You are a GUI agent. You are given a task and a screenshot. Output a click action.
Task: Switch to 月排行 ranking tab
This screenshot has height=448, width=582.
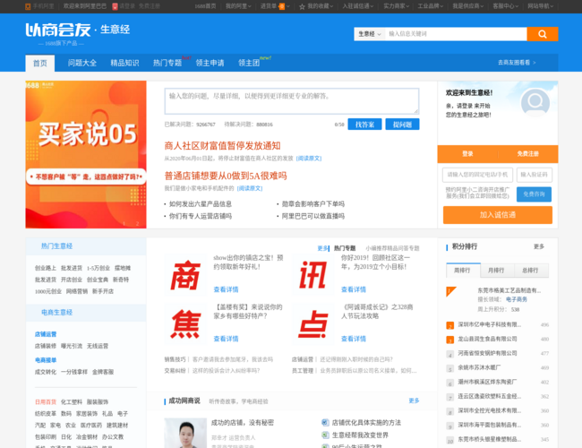pyautogui.click(x=496, y=271)
